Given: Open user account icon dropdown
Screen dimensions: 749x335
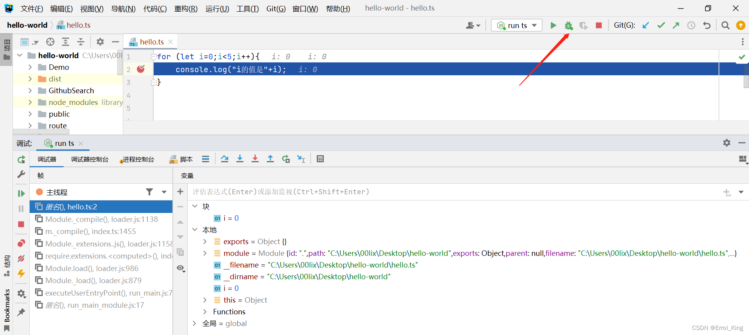Looking at the screenshot, I should click(473, 25).
